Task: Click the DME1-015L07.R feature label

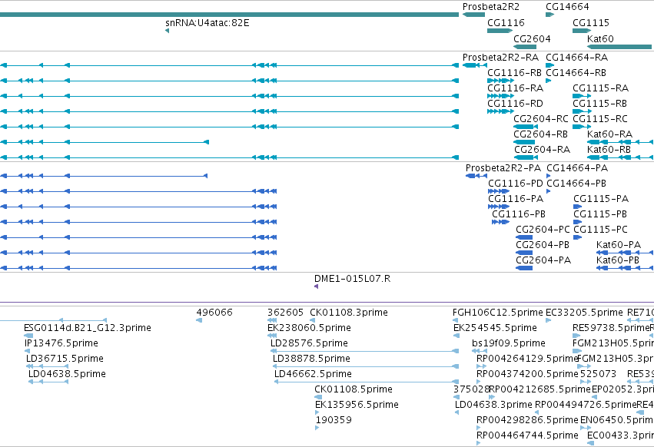Action: [353, 280]
